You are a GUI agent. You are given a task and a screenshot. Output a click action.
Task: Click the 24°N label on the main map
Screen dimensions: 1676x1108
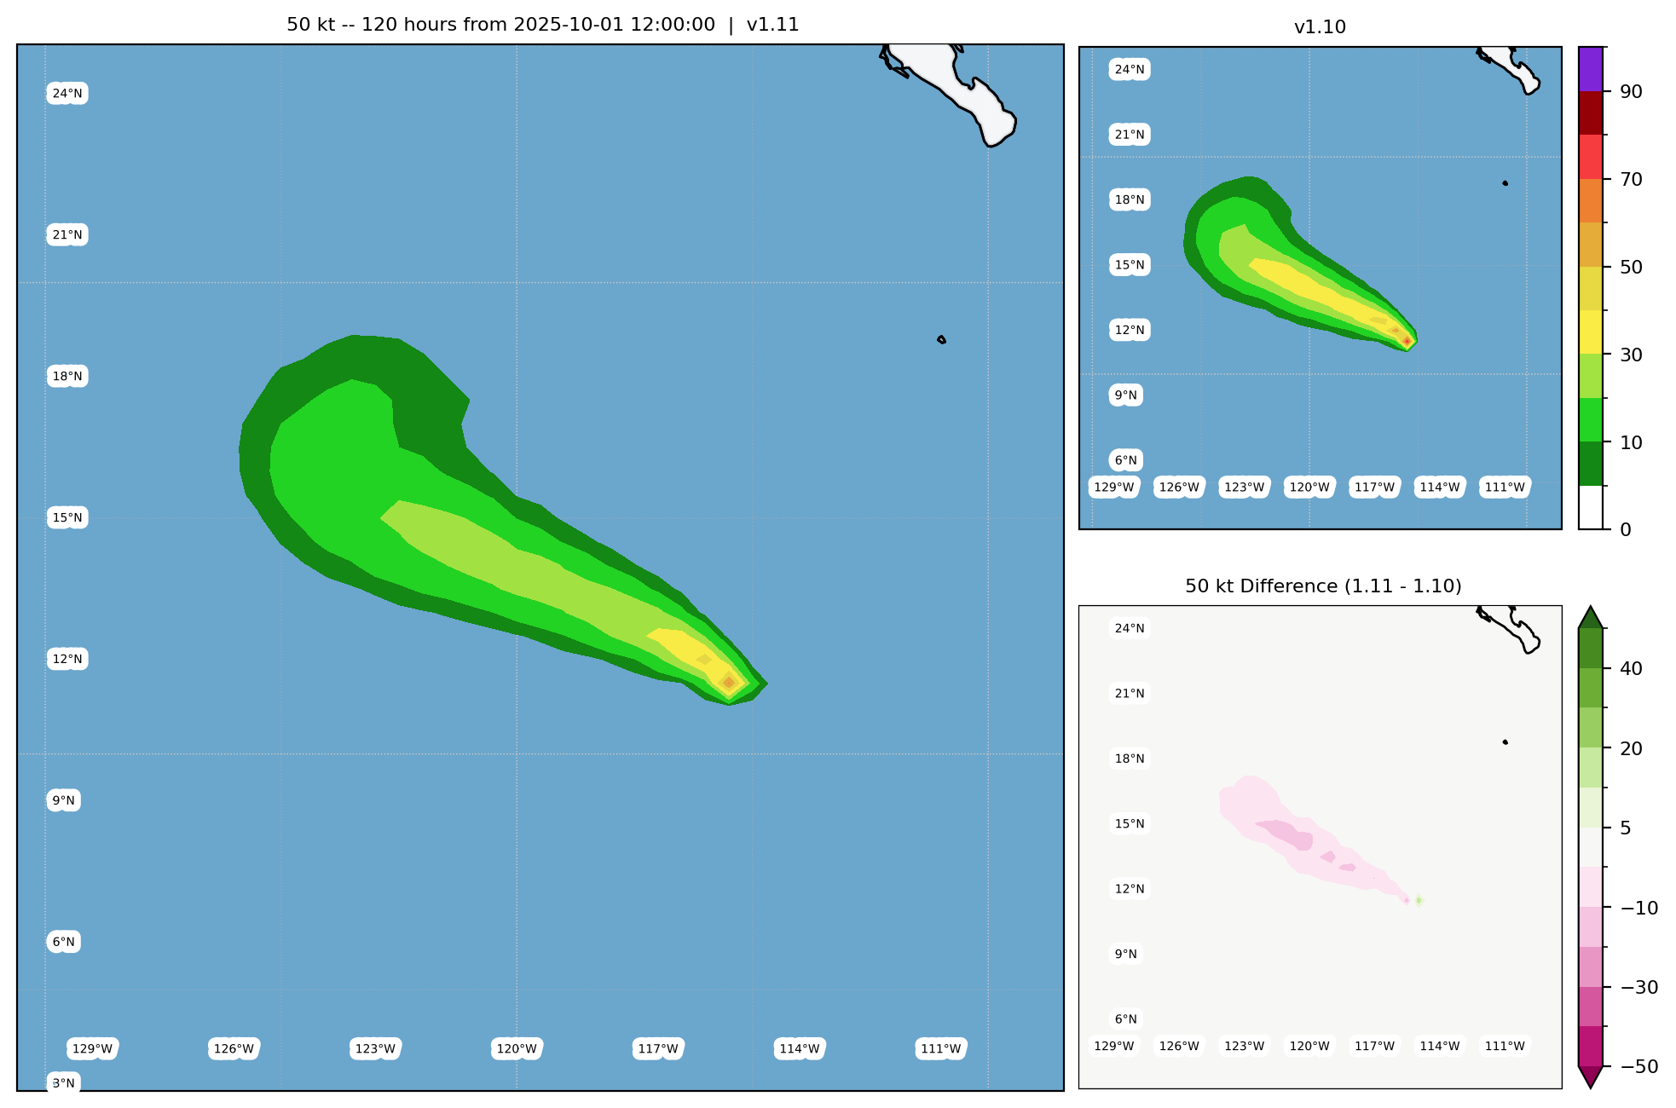coord(67,94)
